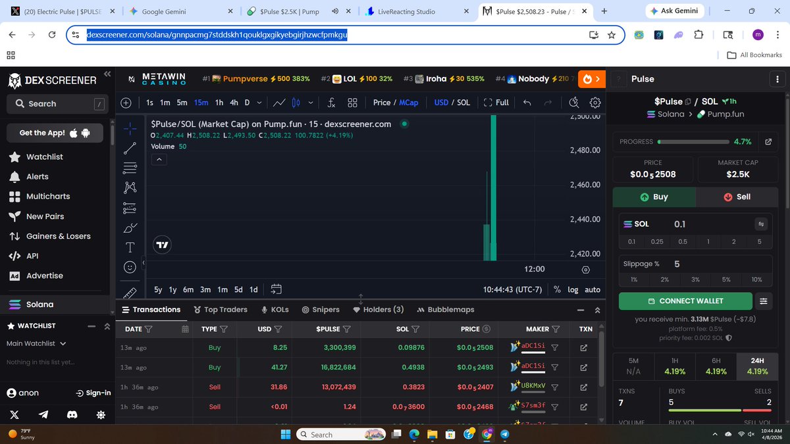The height and width of the screenshot is (444, 790).
Task: Enable Full screen chart mode
Action: [496, 103]
